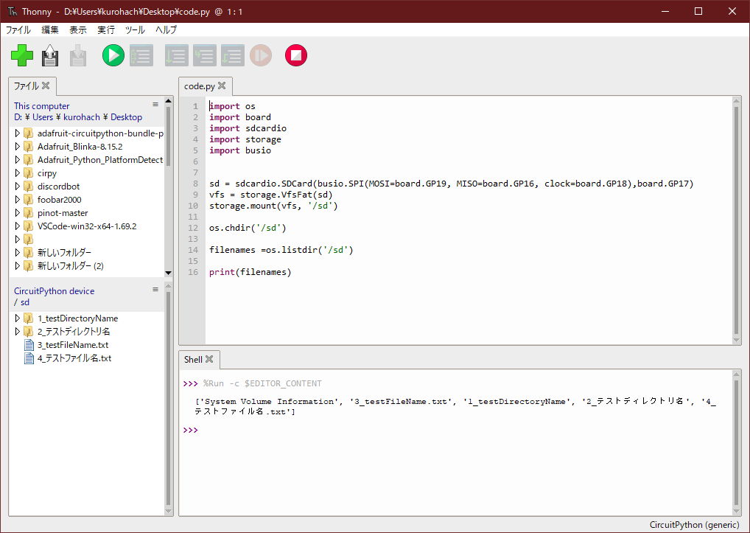Close the ファイル panel tab
This screenshot has width=750, height=533.
coord(46,86)
